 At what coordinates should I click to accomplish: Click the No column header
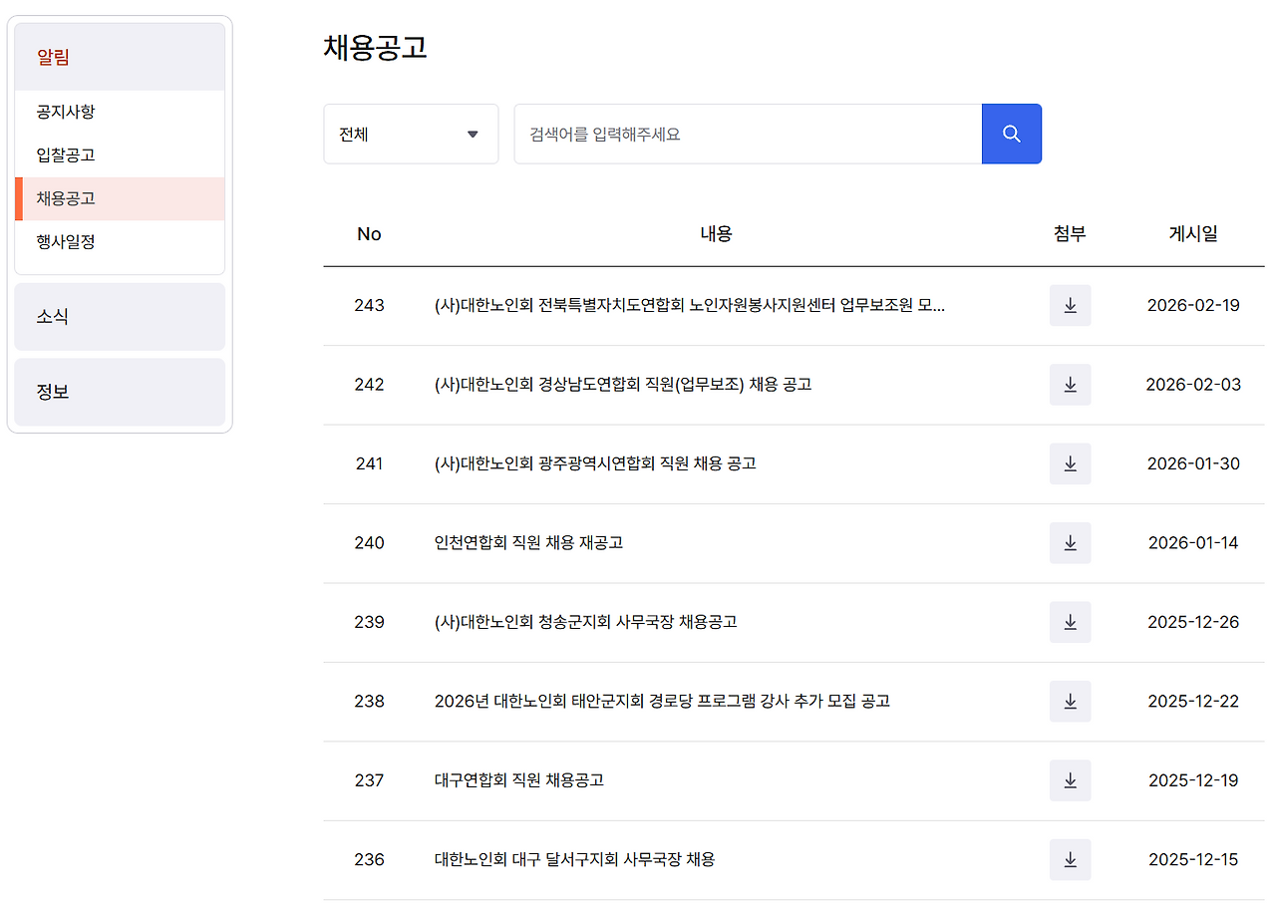[x=369, y=234]
